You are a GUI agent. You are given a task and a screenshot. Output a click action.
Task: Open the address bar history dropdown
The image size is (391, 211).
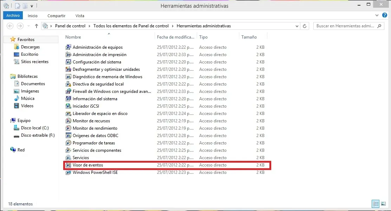coord(297,26)
